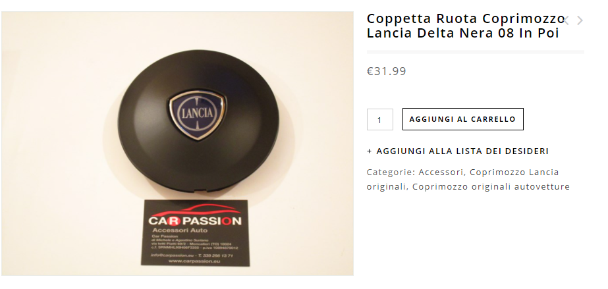Click the CAR PASSION brand name on card
Image resolution: width=608 pixels, height=289 pixels.
[x=195, y=221]
